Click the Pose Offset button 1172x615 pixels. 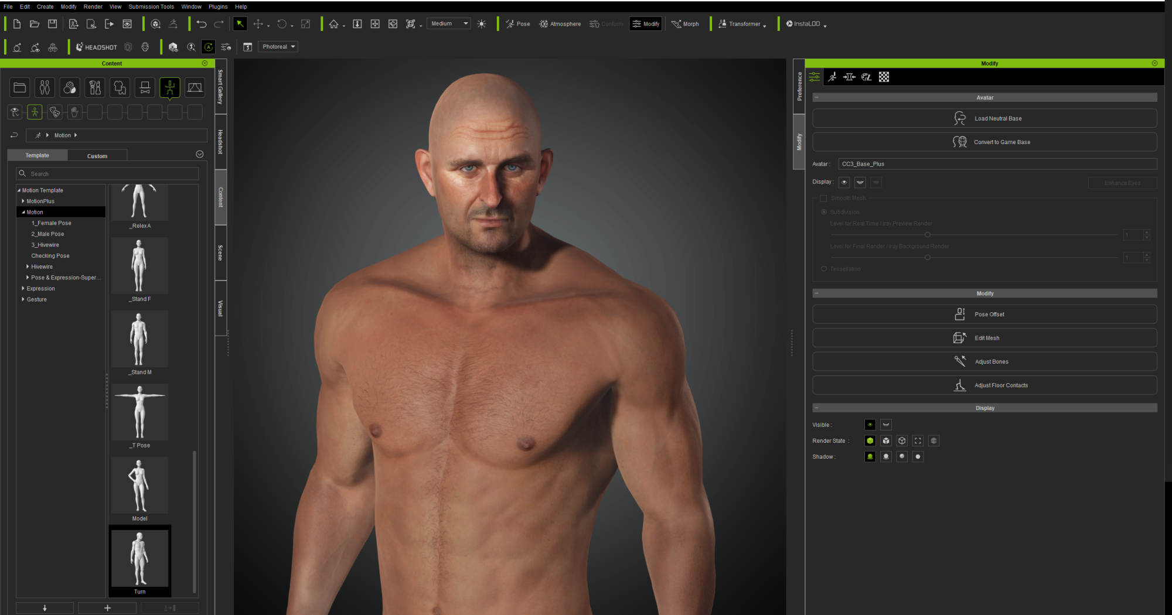pyautogui.click(x=984, y=315)
